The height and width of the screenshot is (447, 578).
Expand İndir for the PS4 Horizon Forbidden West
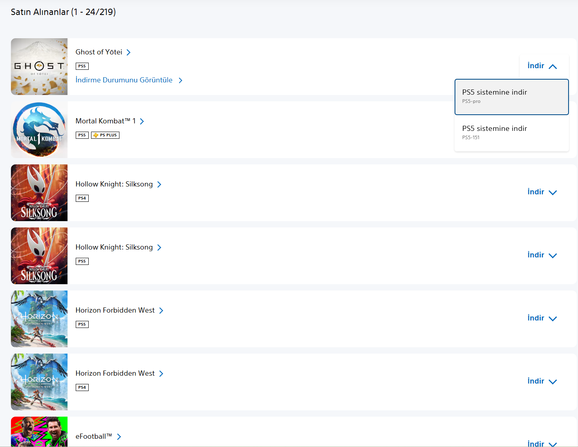pyautogui.click(x=542, y=381)
